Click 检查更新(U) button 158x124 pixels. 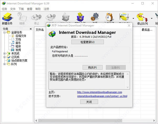coord(88,42)
